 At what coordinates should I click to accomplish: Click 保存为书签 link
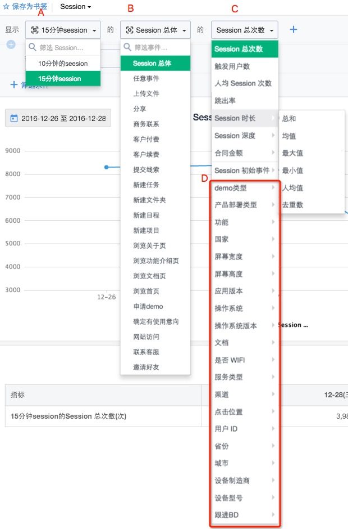[x=30, y=6]
